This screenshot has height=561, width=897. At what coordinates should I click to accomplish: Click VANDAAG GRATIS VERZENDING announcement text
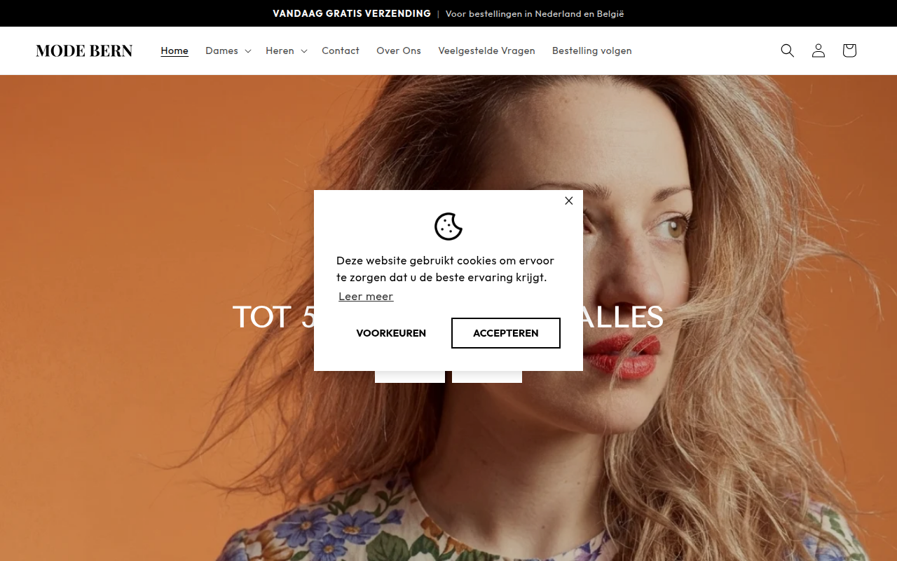pyautogui.click(x=352, y=13)
